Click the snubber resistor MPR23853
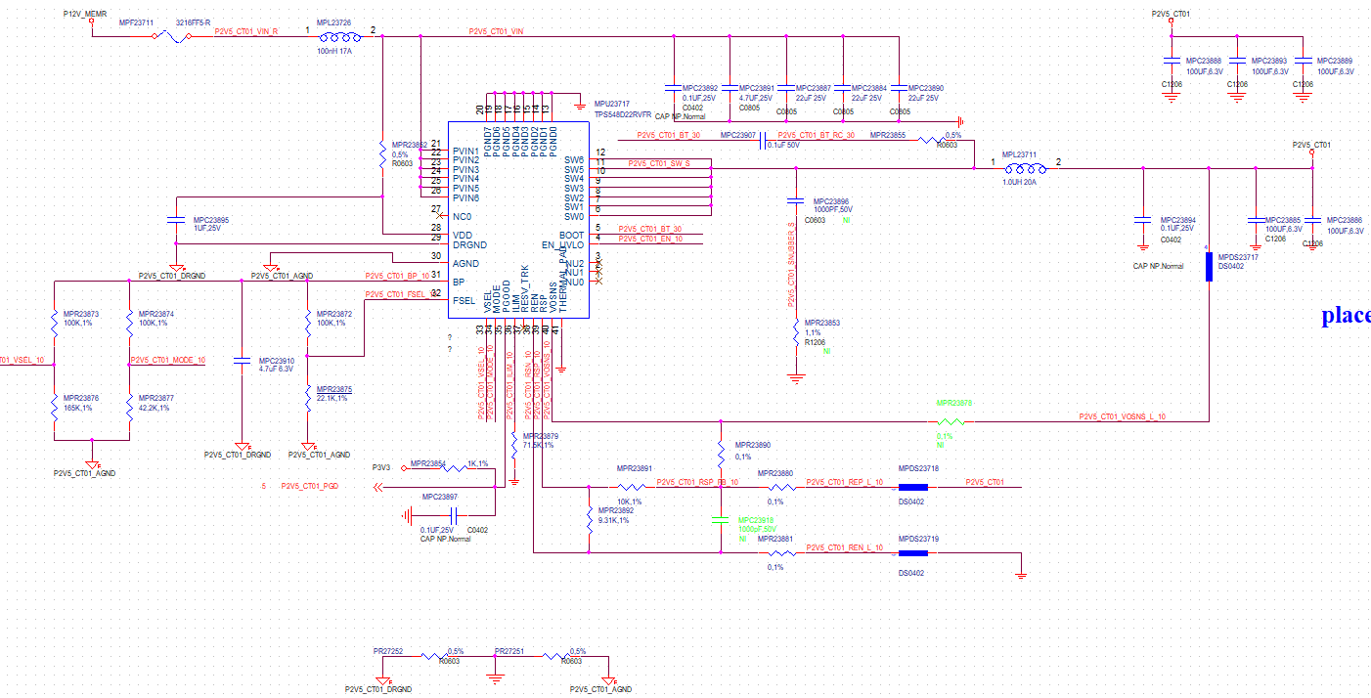 pos(796,332)
